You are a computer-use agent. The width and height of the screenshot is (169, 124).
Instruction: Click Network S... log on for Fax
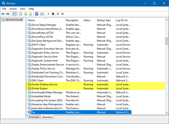coord(122,112)
